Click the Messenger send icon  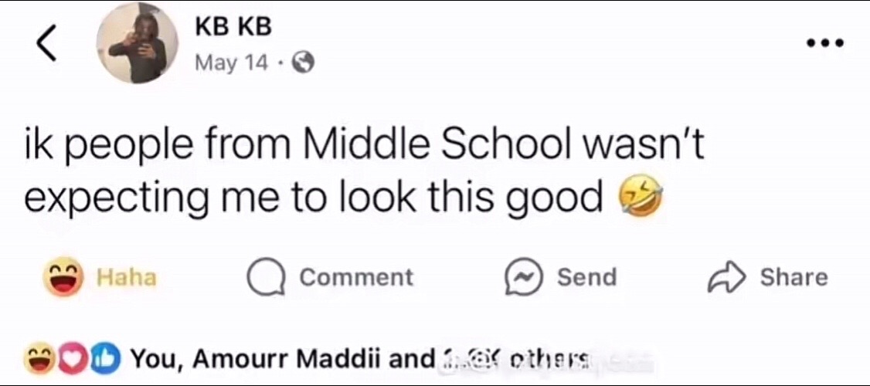522,277
